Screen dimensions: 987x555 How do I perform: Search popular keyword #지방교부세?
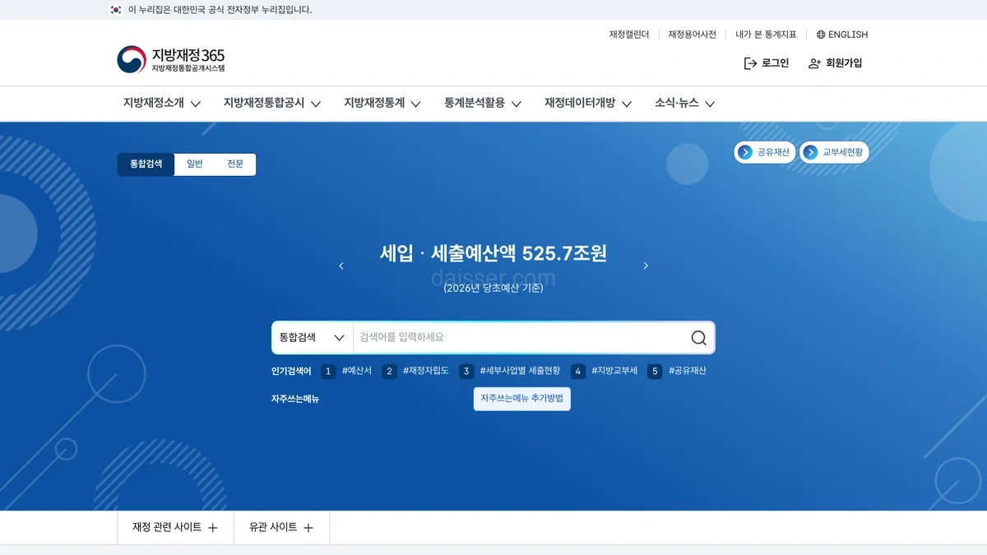[x=614, y=371]
